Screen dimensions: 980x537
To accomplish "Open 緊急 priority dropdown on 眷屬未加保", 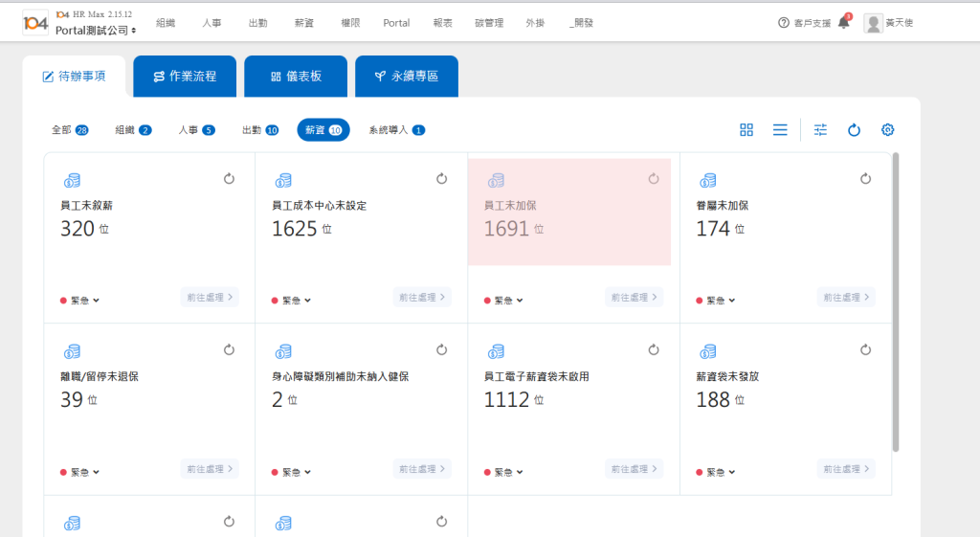I will [716, 301].
